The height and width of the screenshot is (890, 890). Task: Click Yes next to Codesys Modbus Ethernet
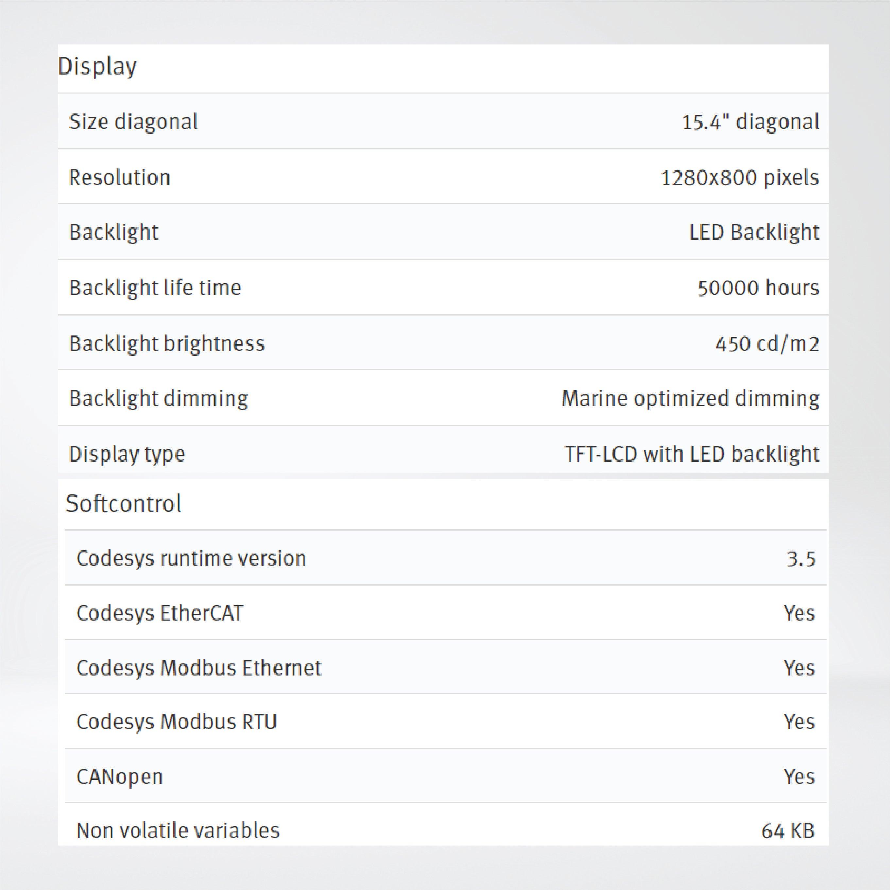tap(799, 668)
